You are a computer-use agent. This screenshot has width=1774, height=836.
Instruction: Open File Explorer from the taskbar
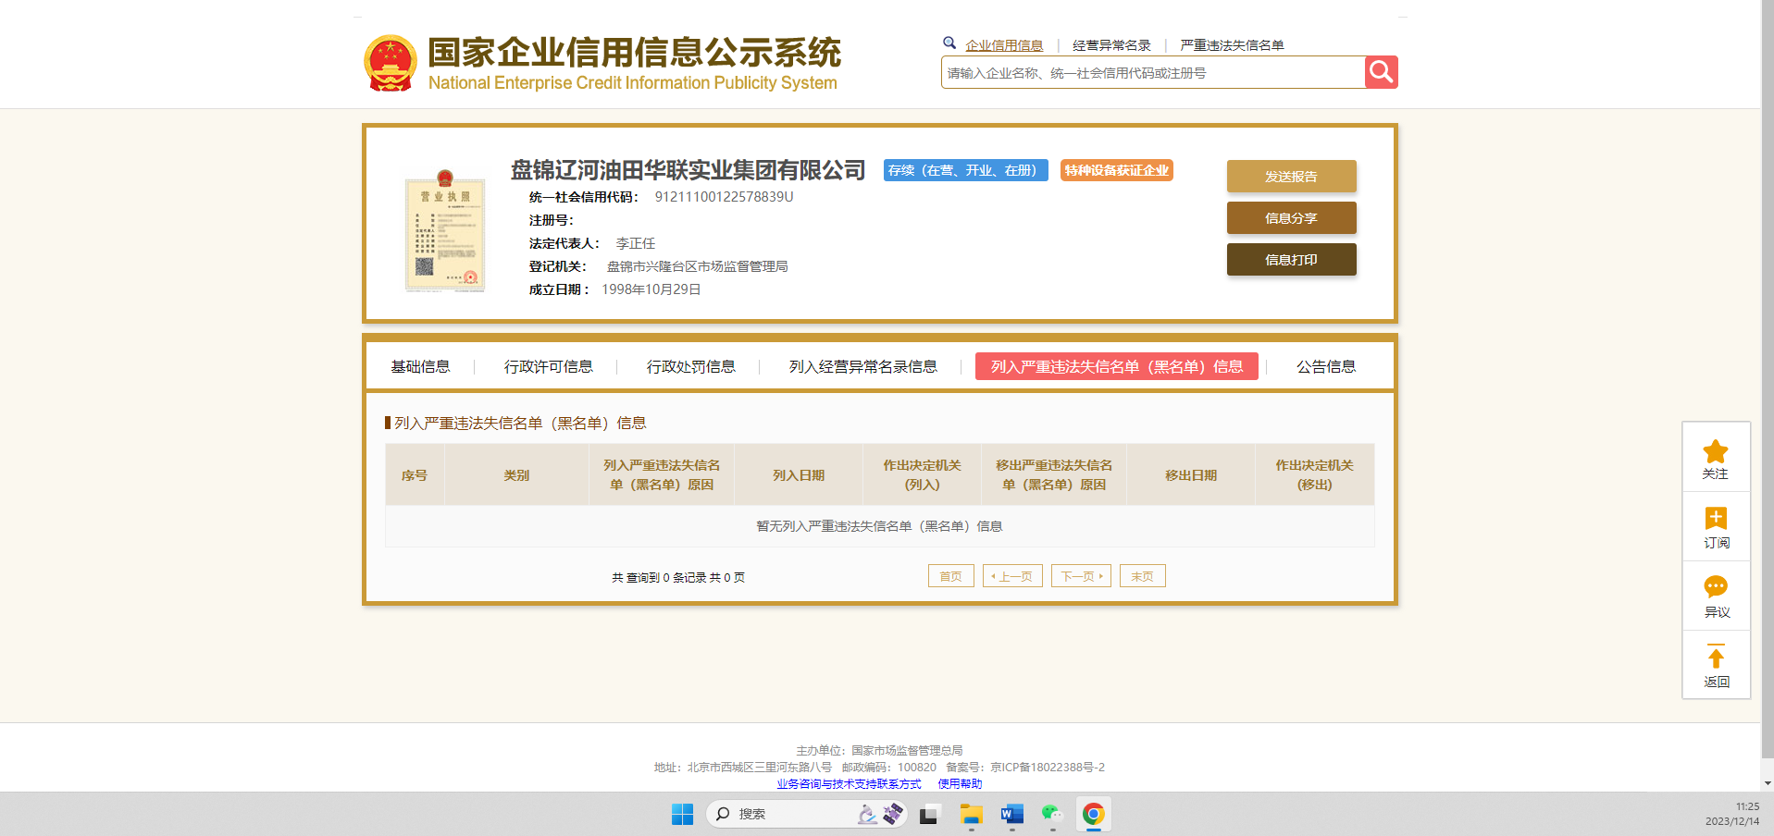click(x=971, y=814)
